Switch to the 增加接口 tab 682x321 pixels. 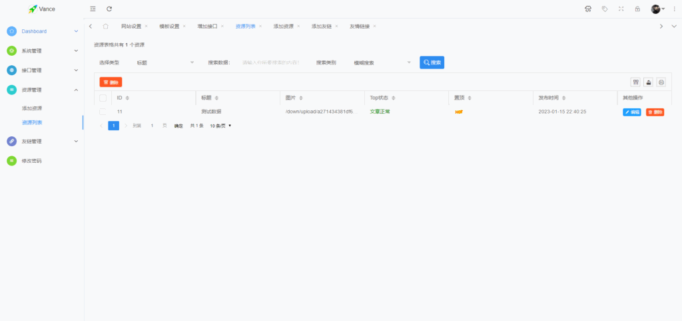point(208,26)
